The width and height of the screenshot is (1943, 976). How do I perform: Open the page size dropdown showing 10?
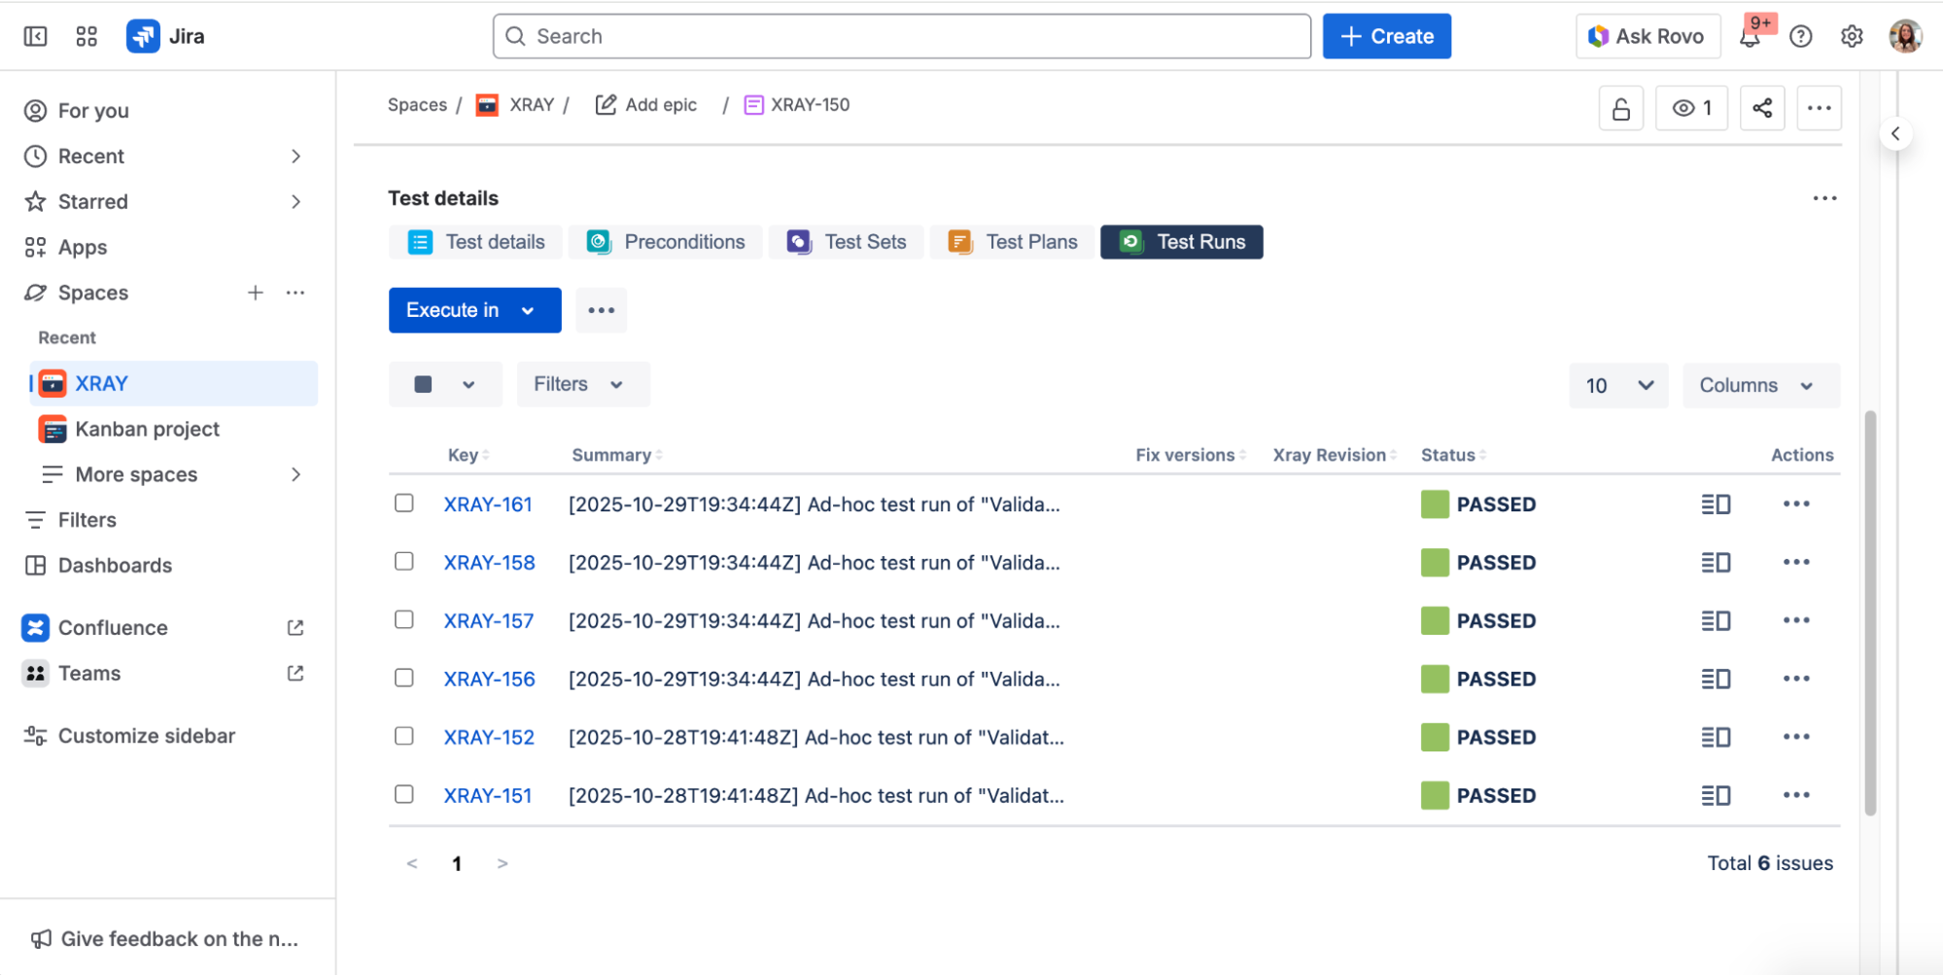(1618, 386)
